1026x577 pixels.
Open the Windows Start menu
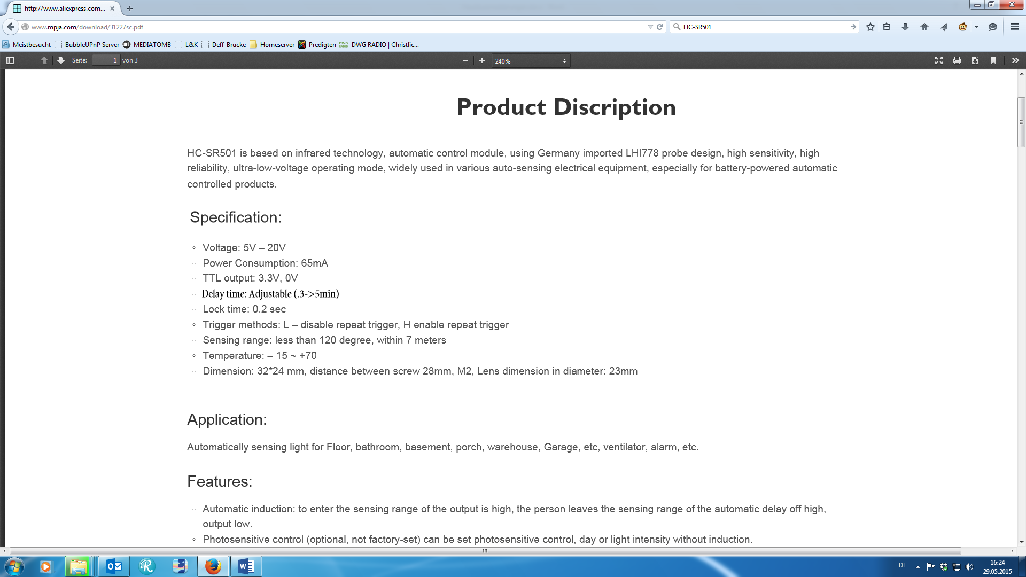(14, 566)
